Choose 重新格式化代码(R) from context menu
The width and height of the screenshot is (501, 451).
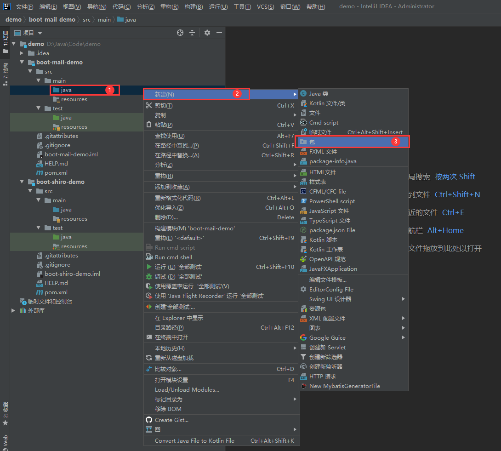pyautogui.click(x=221, y=198)
